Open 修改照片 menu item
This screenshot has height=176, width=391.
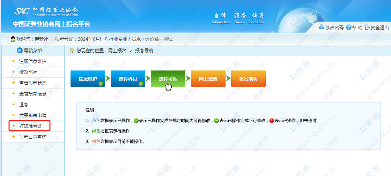click(x=28, y=72)
